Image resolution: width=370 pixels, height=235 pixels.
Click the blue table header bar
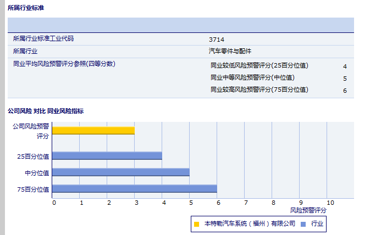click(180, 25)
